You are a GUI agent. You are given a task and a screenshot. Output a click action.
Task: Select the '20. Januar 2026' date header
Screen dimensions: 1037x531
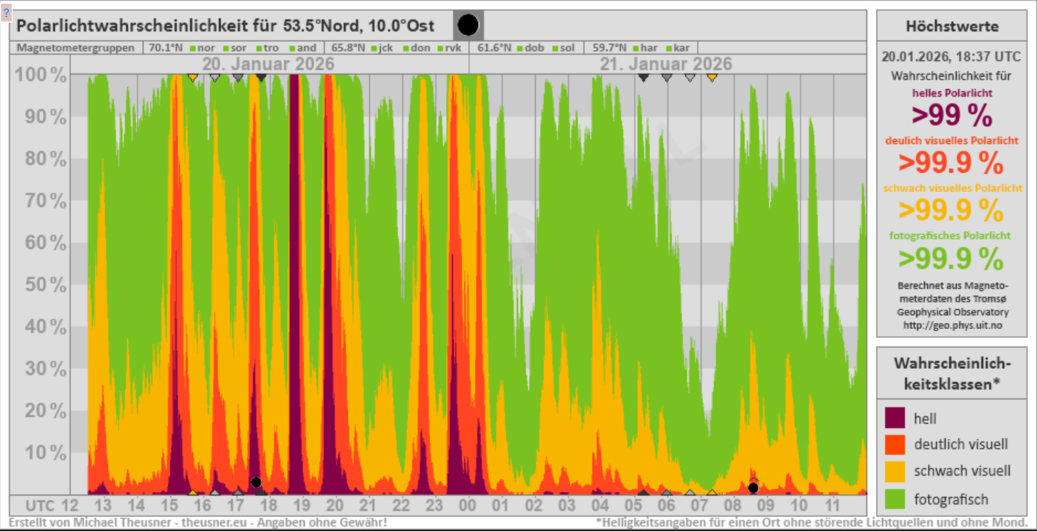268,64
